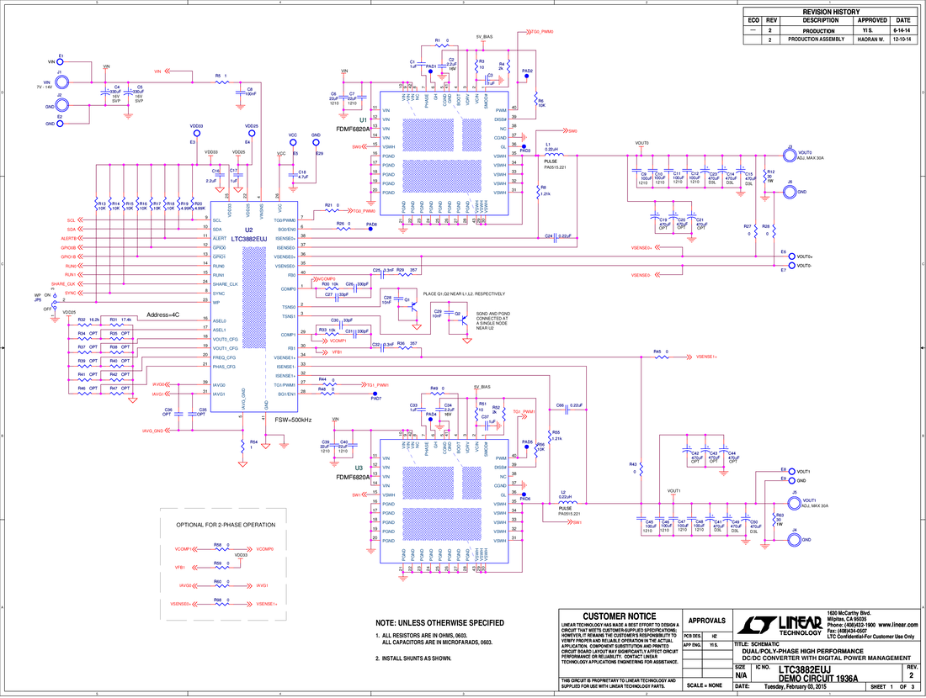Select the SCALE = NONE field
Viewport: 926px width, 698px height.
[x=705, y=685]
